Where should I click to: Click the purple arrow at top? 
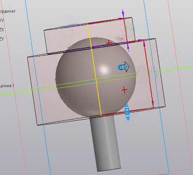[x=123, y=13]
